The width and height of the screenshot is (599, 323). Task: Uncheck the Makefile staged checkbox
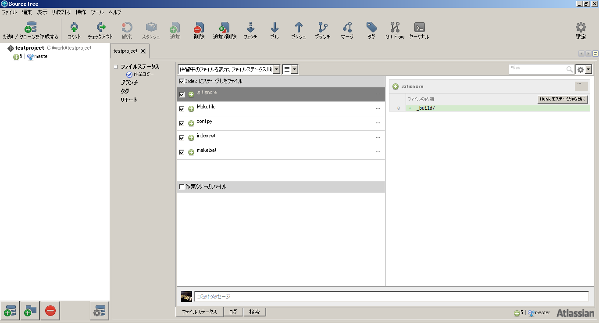coord(182,109)
